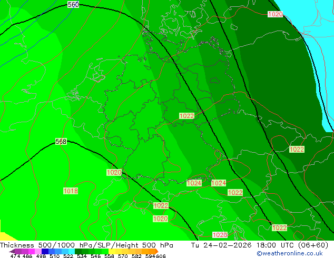Image resolution: width=334 pixels, height=258 pixels.
Task: Click the 568 height contour label
Action: pos(61,141)
